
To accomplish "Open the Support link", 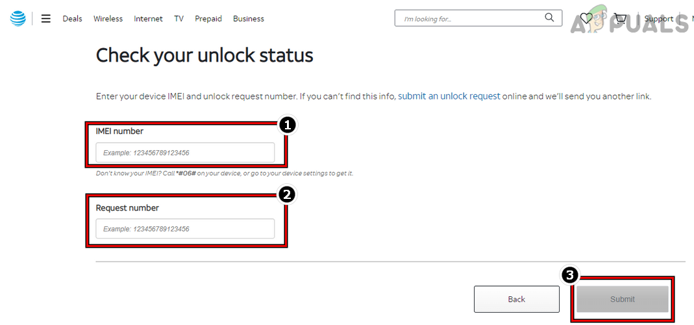I will tap(658, 19).
